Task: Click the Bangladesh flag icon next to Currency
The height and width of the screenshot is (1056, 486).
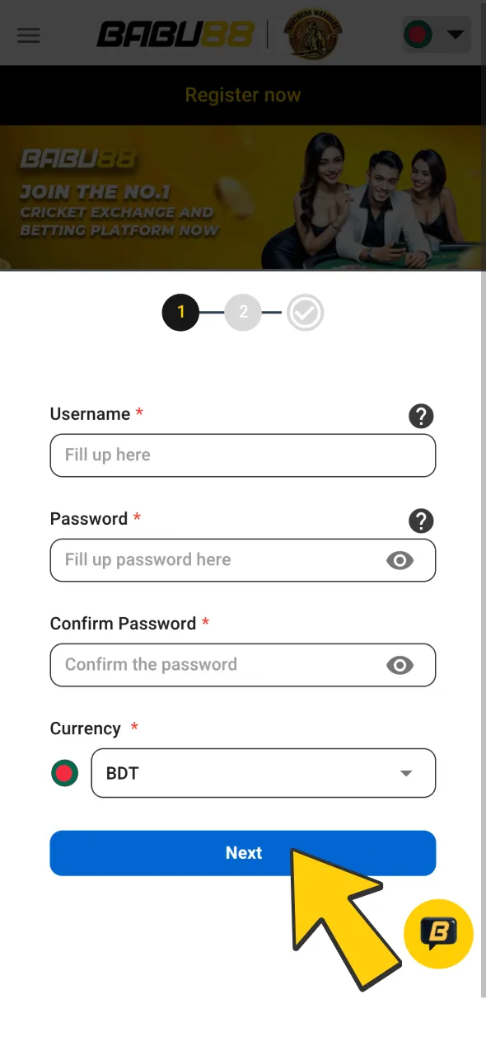Action: (x=64, y=773)
